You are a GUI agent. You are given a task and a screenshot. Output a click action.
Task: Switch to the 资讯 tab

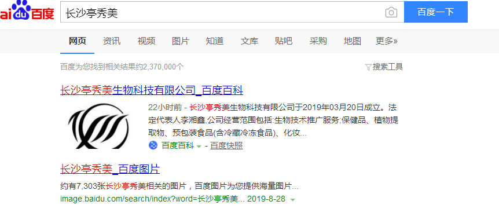point(112,41)
